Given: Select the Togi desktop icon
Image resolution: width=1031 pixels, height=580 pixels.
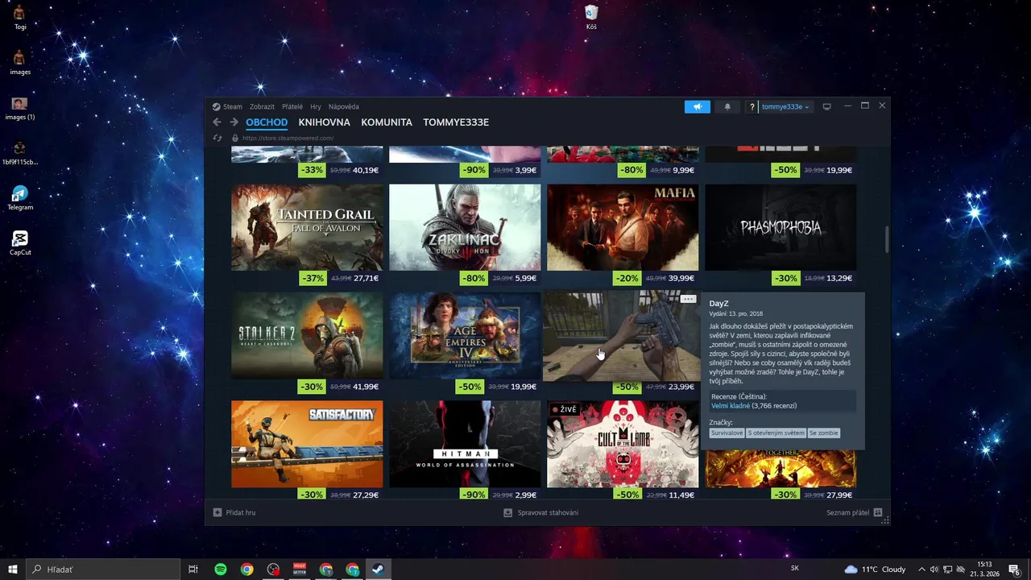Looking at the screenshot, I should point(20,18).
